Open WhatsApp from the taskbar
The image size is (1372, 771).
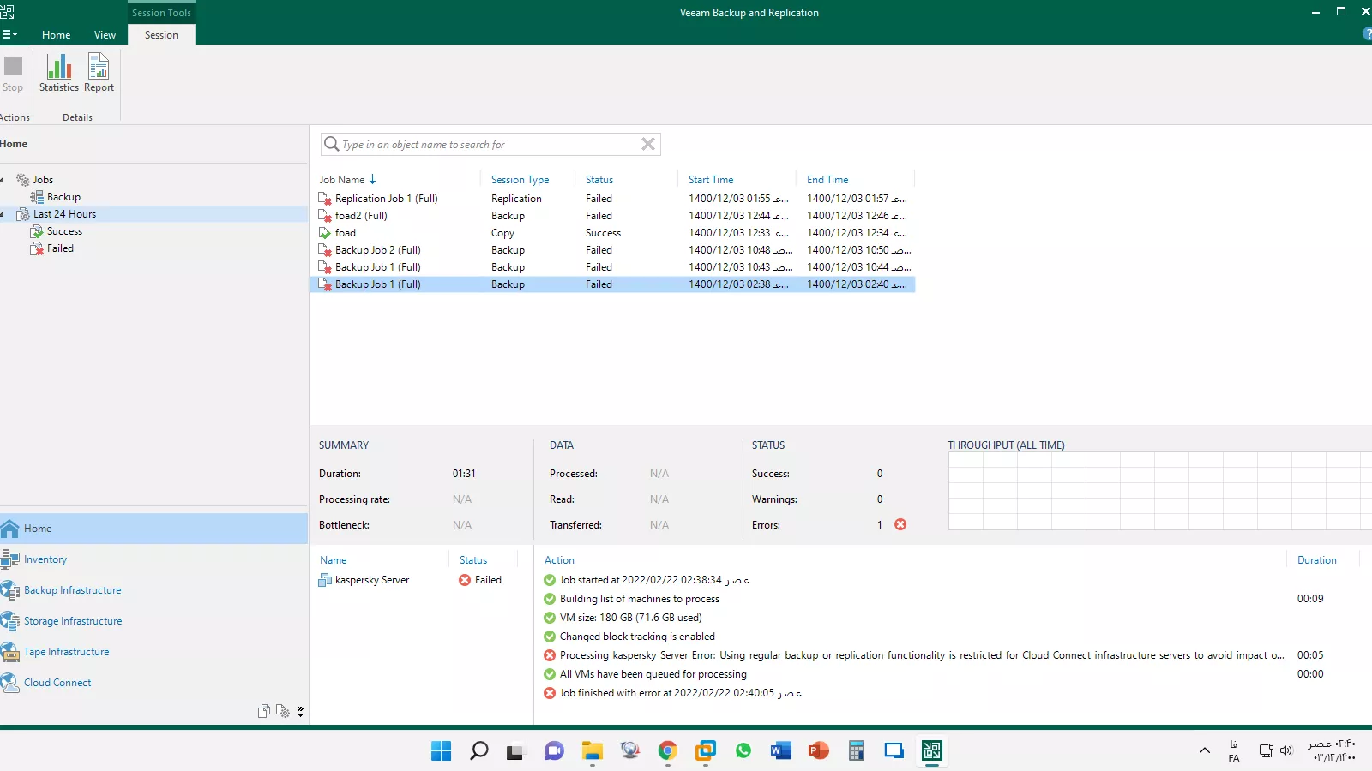(743, 751)
